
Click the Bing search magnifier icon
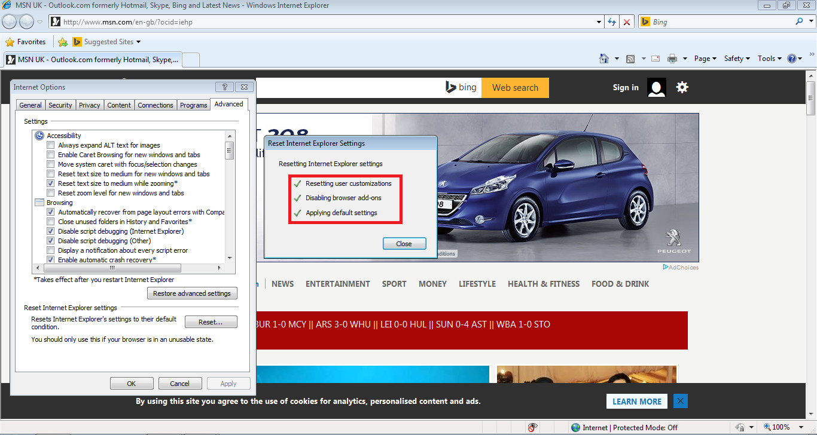(800, 22)
